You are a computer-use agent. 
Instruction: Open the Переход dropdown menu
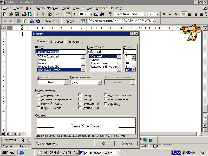(70, 21)
